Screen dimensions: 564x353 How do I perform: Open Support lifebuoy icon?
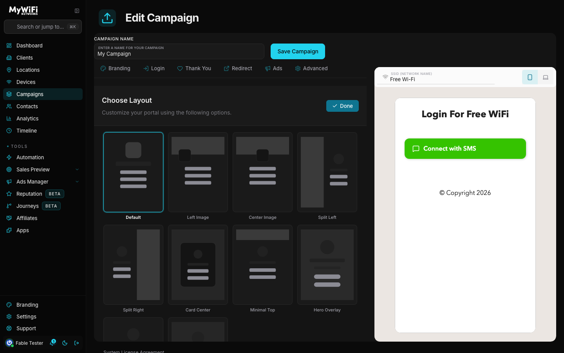coord(9,328)
